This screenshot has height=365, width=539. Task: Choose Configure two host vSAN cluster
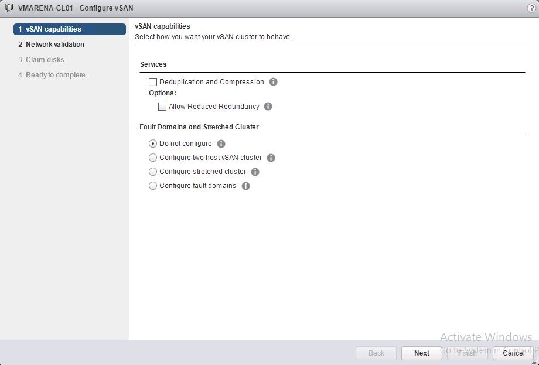pos(153,158)
